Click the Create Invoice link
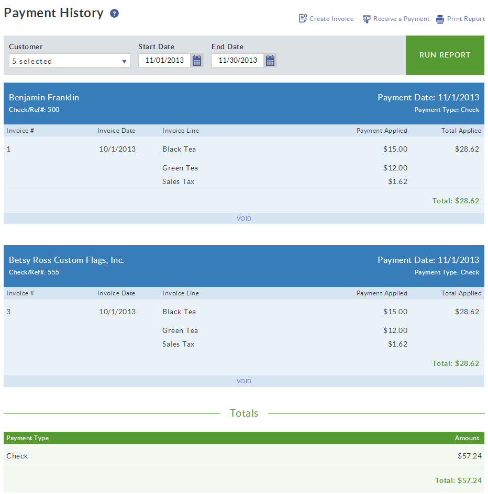488x494 pixels. [331, 18]
